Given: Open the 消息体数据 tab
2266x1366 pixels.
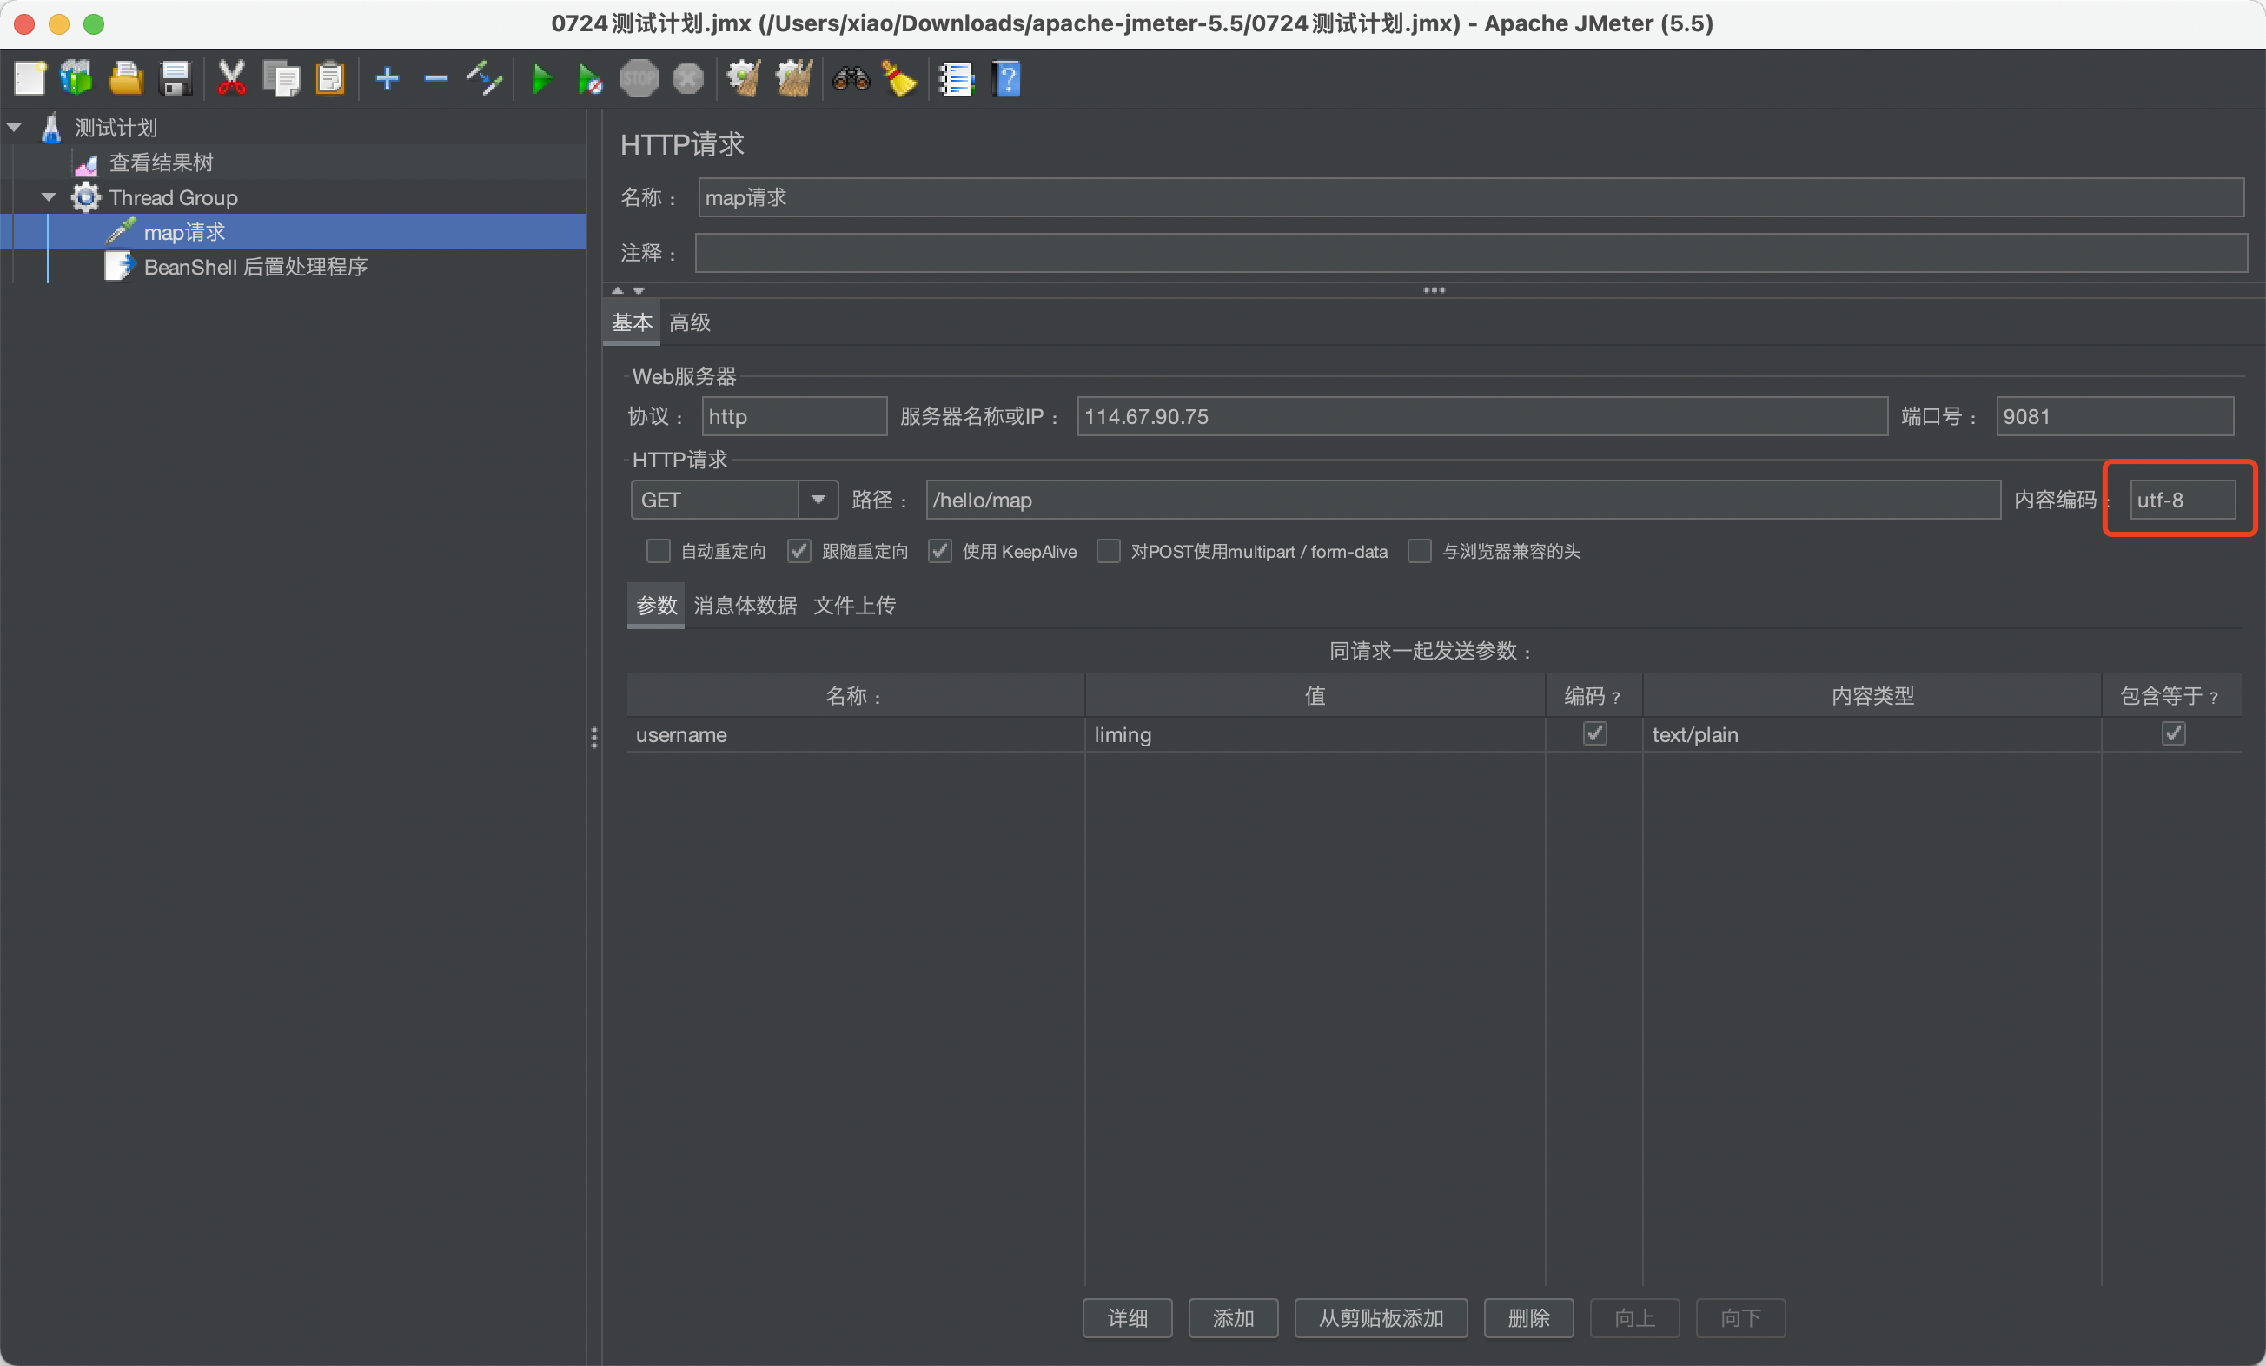Looking at the screenshot, I should (x=745, y=606).
